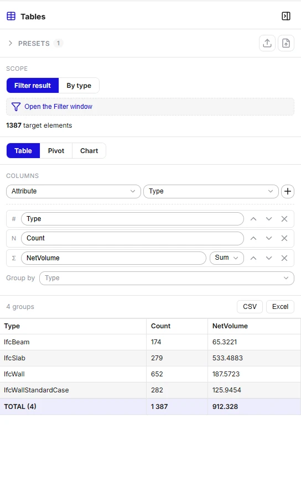Click the TOTAL (4) row label

(x=20, y=406)
